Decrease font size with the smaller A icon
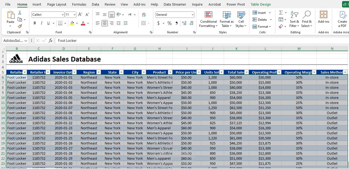The width and height of the screenshot is (349, 169). click(x=87, y=15)
